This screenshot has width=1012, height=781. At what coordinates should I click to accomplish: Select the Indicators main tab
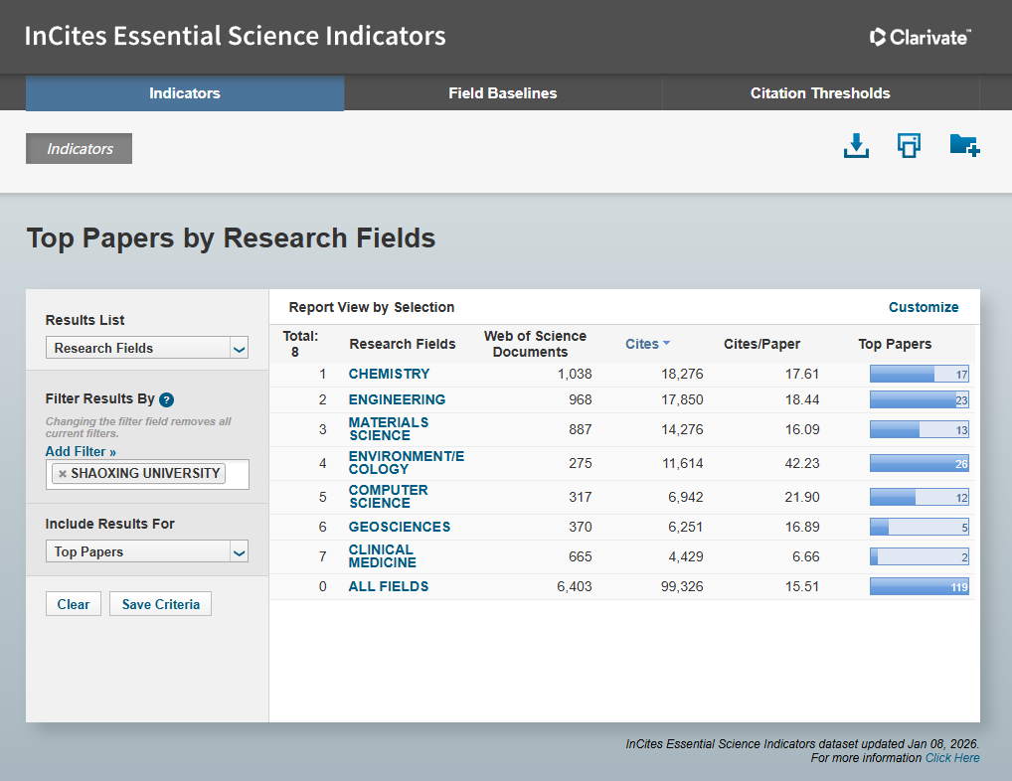pyautogui.click(x=185, y=93)
